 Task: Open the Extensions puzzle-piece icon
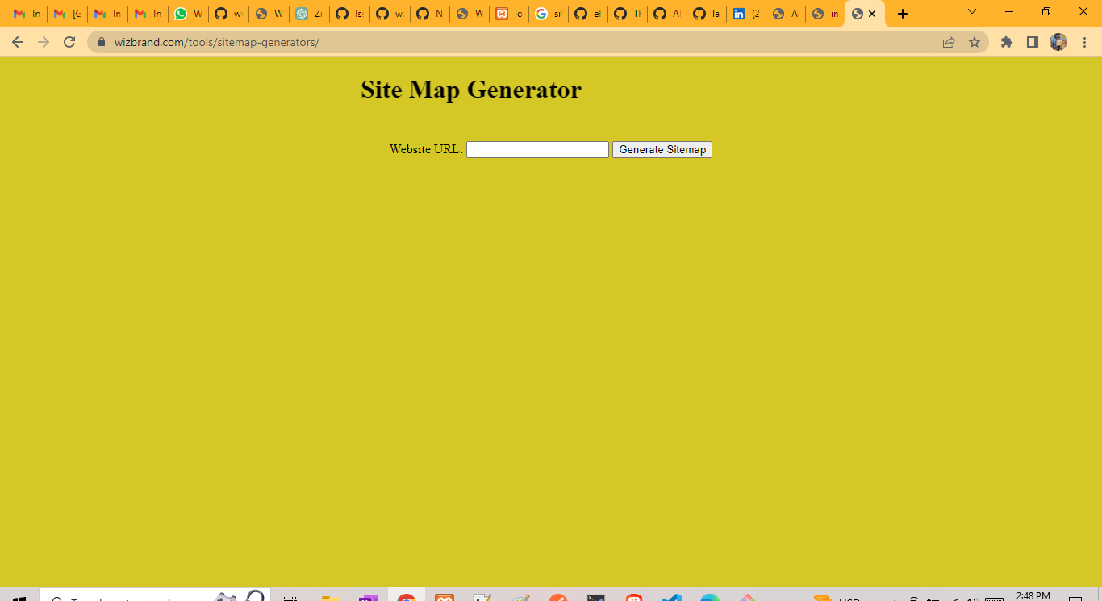(x=1006, y=42)
